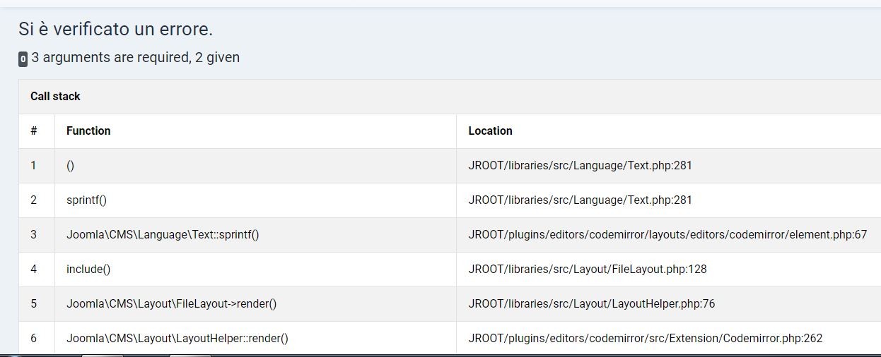Select the codemirror element.php:67 location

point(667,235)
